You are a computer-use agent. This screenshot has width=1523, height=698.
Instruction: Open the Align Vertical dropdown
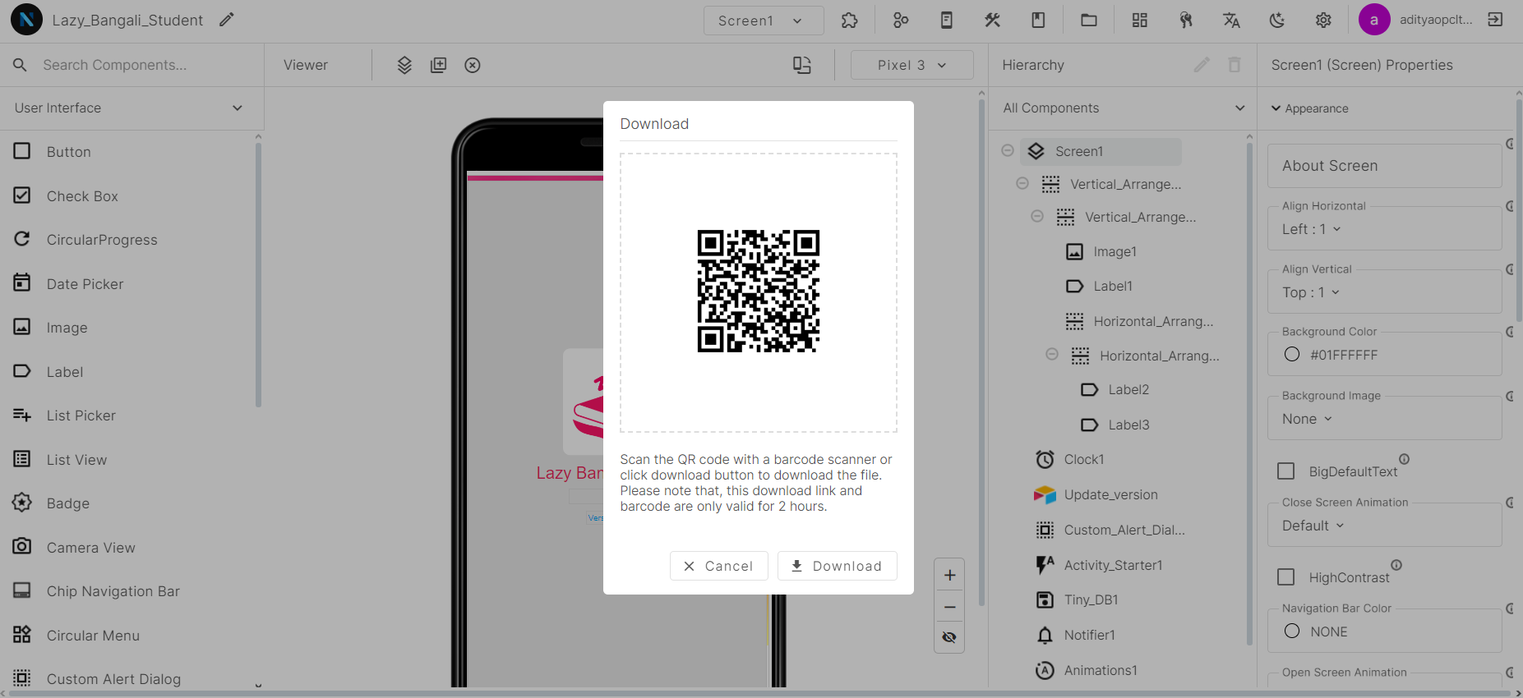click(x=1384, y=292)
